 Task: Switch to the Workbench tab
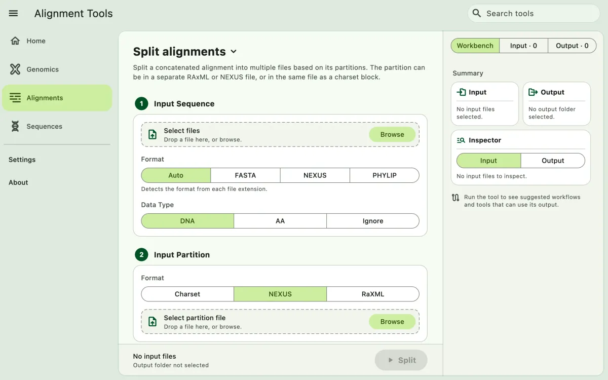click(475, 46)
